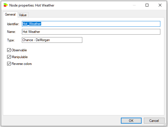Close the Node properties window

(160, 5)
